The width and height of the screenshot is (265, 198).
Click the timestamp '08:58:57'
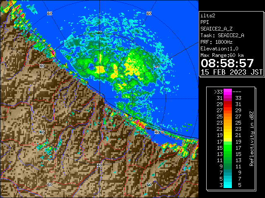(x=227, y=63)
